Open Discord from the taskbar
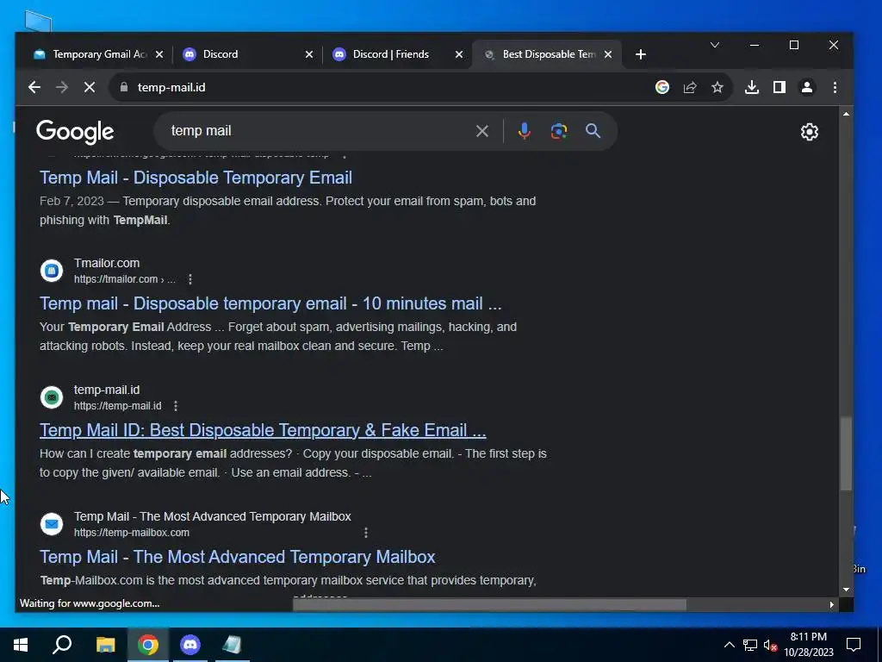The height and width of the screenshot is (662, 882). click(190, 645)
